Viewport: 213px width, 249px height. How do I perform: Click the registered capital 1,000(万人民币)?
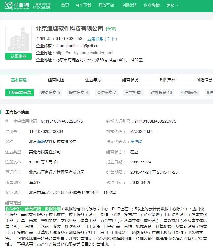tap(44, 162)
